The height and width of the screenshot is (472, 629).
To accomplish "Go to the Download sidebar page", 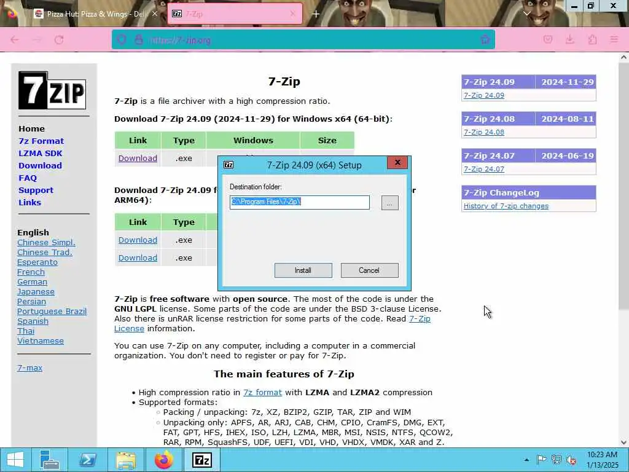I will [x=40, y=165].
